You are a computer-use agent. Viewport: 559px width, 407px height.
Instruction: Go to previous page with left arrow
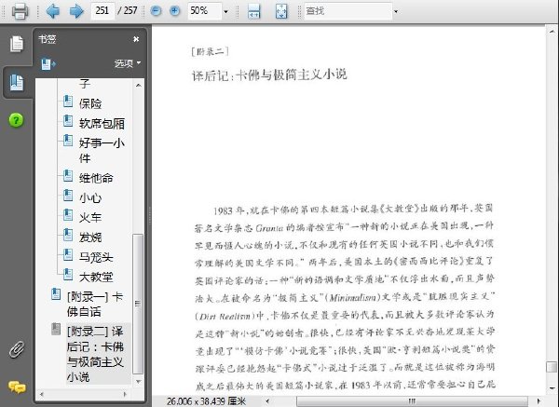pos(53,10)
